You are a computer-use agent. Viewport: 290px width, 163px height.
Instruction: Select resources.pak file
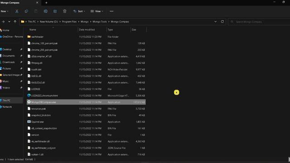tap(86, 109)
